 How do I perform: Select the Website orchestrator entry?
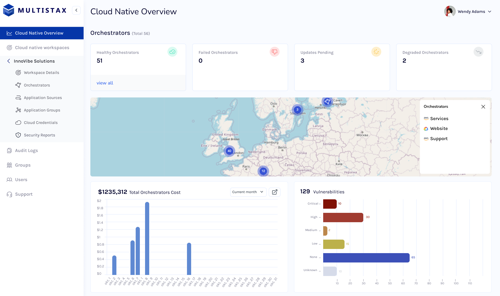tap(439, 129)
